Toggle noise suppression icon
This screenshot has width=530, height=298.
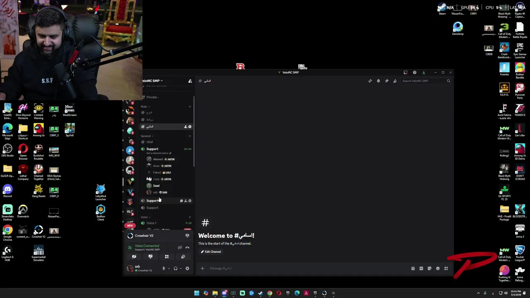(x=180, y=248)
